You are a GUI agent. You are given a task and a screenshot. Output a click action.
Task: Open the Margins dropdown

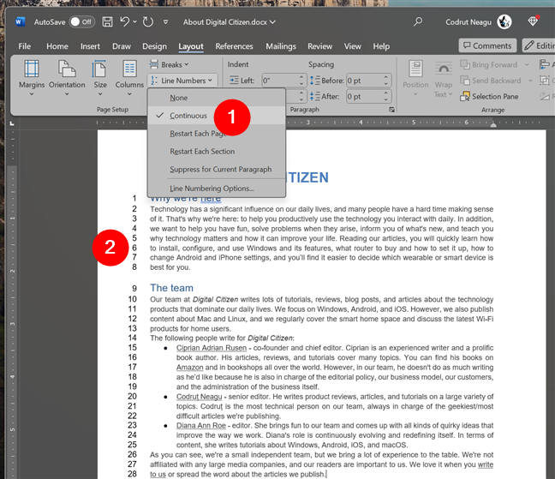[x=32, y=78]
